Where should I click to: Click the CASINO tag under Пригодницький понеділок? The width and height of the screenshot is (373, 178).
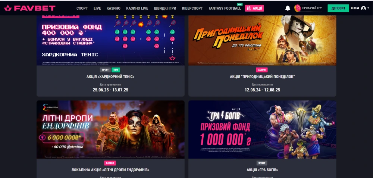[262, 70]
